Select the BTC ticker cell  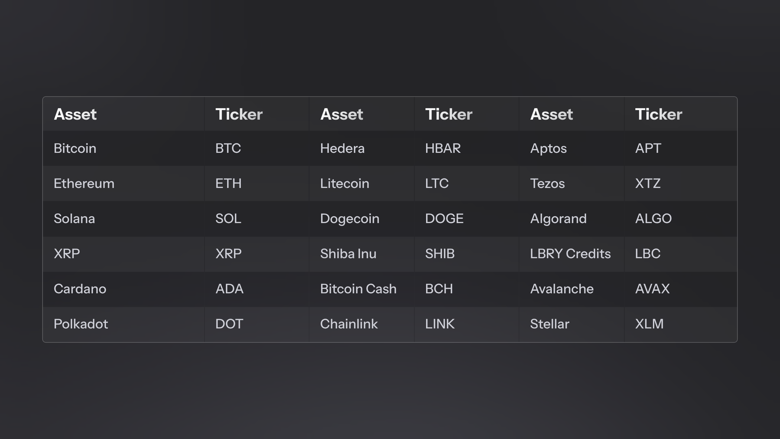[228, 148]
